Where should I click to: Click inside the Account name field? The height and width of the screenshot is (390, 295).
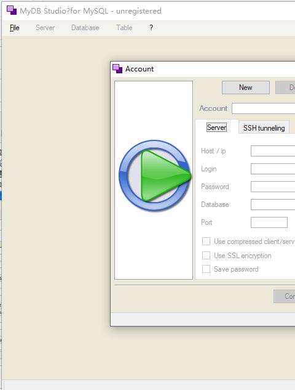point(264,108)
